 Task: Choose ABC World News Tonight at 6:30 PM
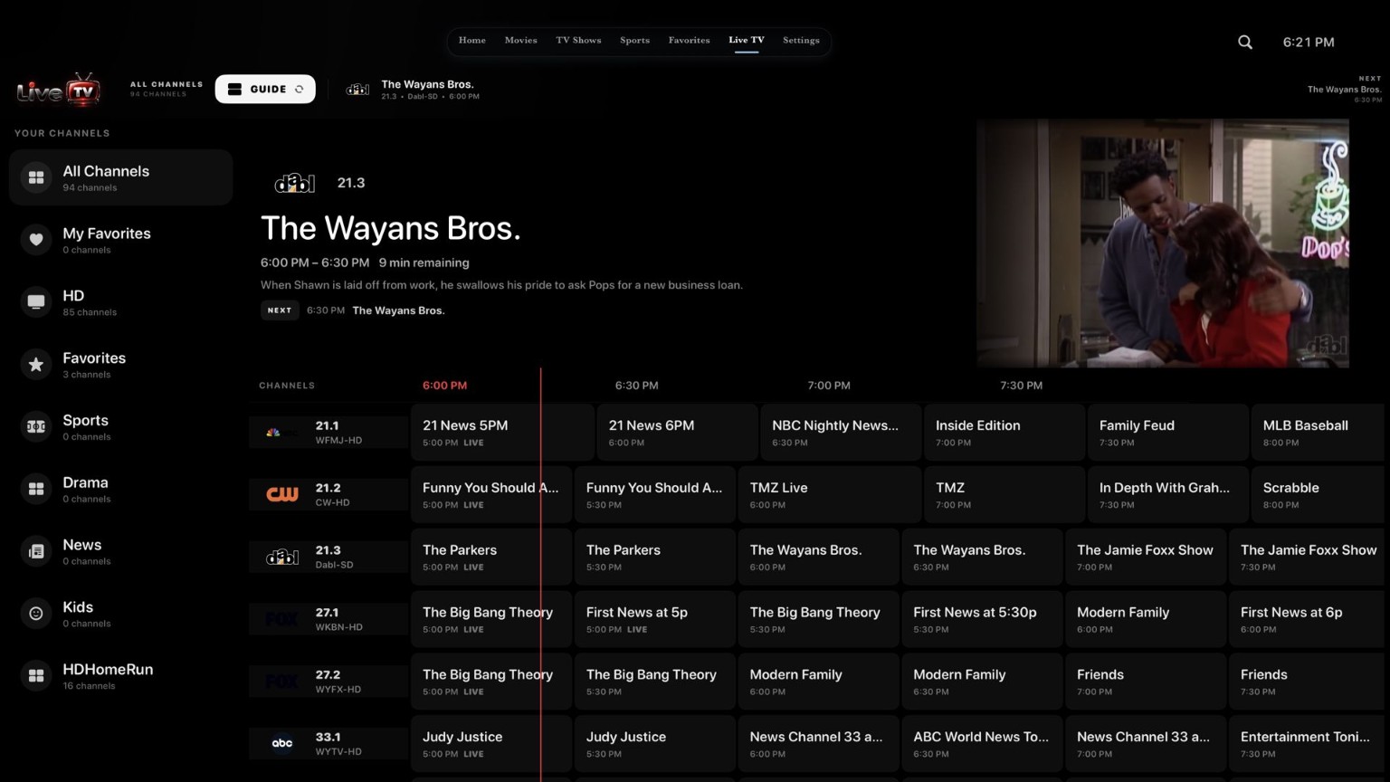(x=982, y=743)
